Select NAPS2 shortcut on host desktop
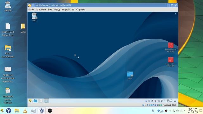This screenshot has height=114, width=203. coord(8,7)
